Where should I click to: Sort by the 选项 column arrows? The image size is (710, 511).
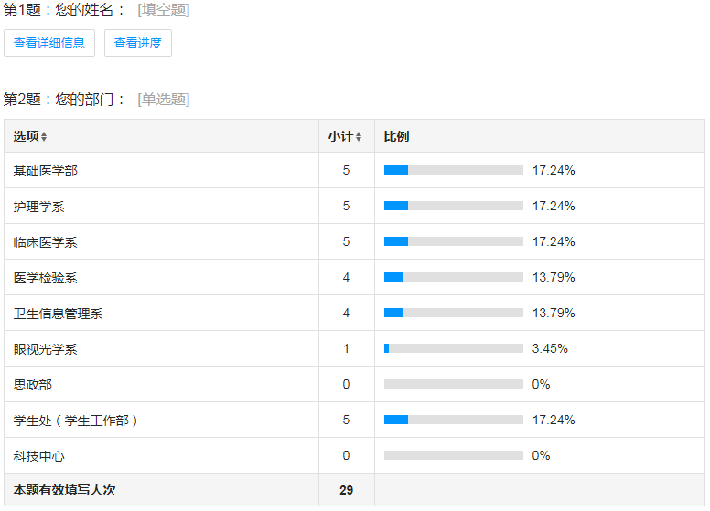(44, 137)
